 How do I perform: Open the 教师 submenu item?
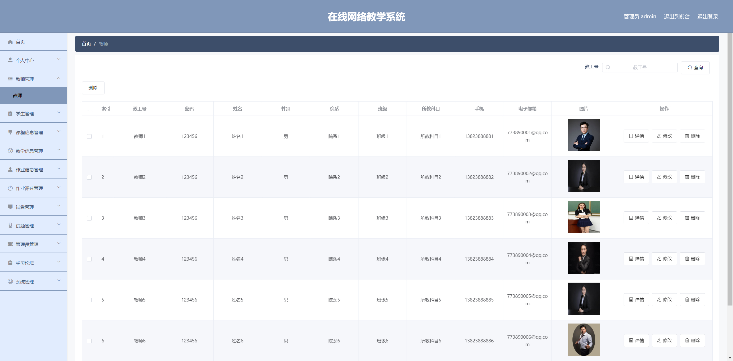[17, 96]
